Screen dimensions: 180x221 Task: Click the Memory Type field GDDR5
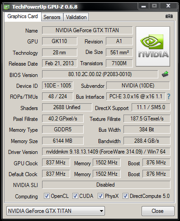point(62,130)
